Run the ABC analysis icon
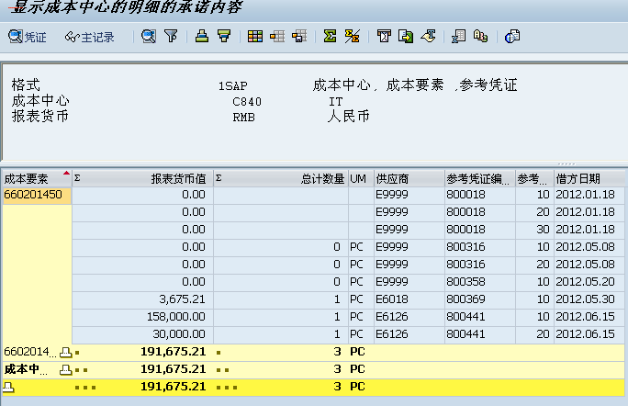628x406 pixels. click(x=480, y=37)
